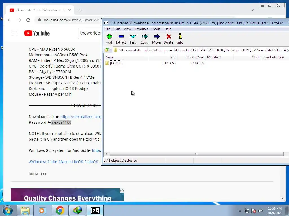The height and width of the screenshot is (216, 289).
Task: Click the #LiteOS hashtag
Action: click(x=91, y=162)
